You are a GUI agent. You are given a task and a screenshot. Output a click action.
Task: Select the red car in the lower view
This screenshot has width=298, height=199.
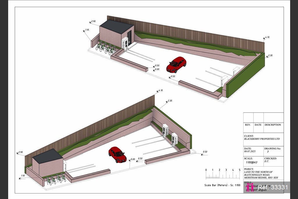coord(117,154)
